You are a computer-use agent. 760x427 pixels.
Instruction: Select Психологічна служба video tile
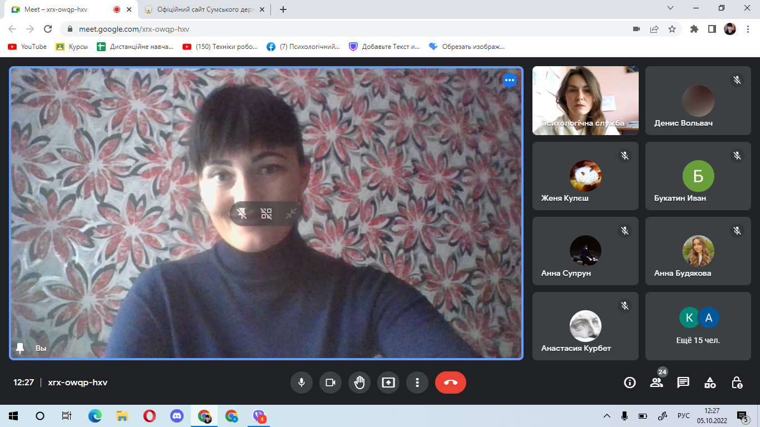585,101
